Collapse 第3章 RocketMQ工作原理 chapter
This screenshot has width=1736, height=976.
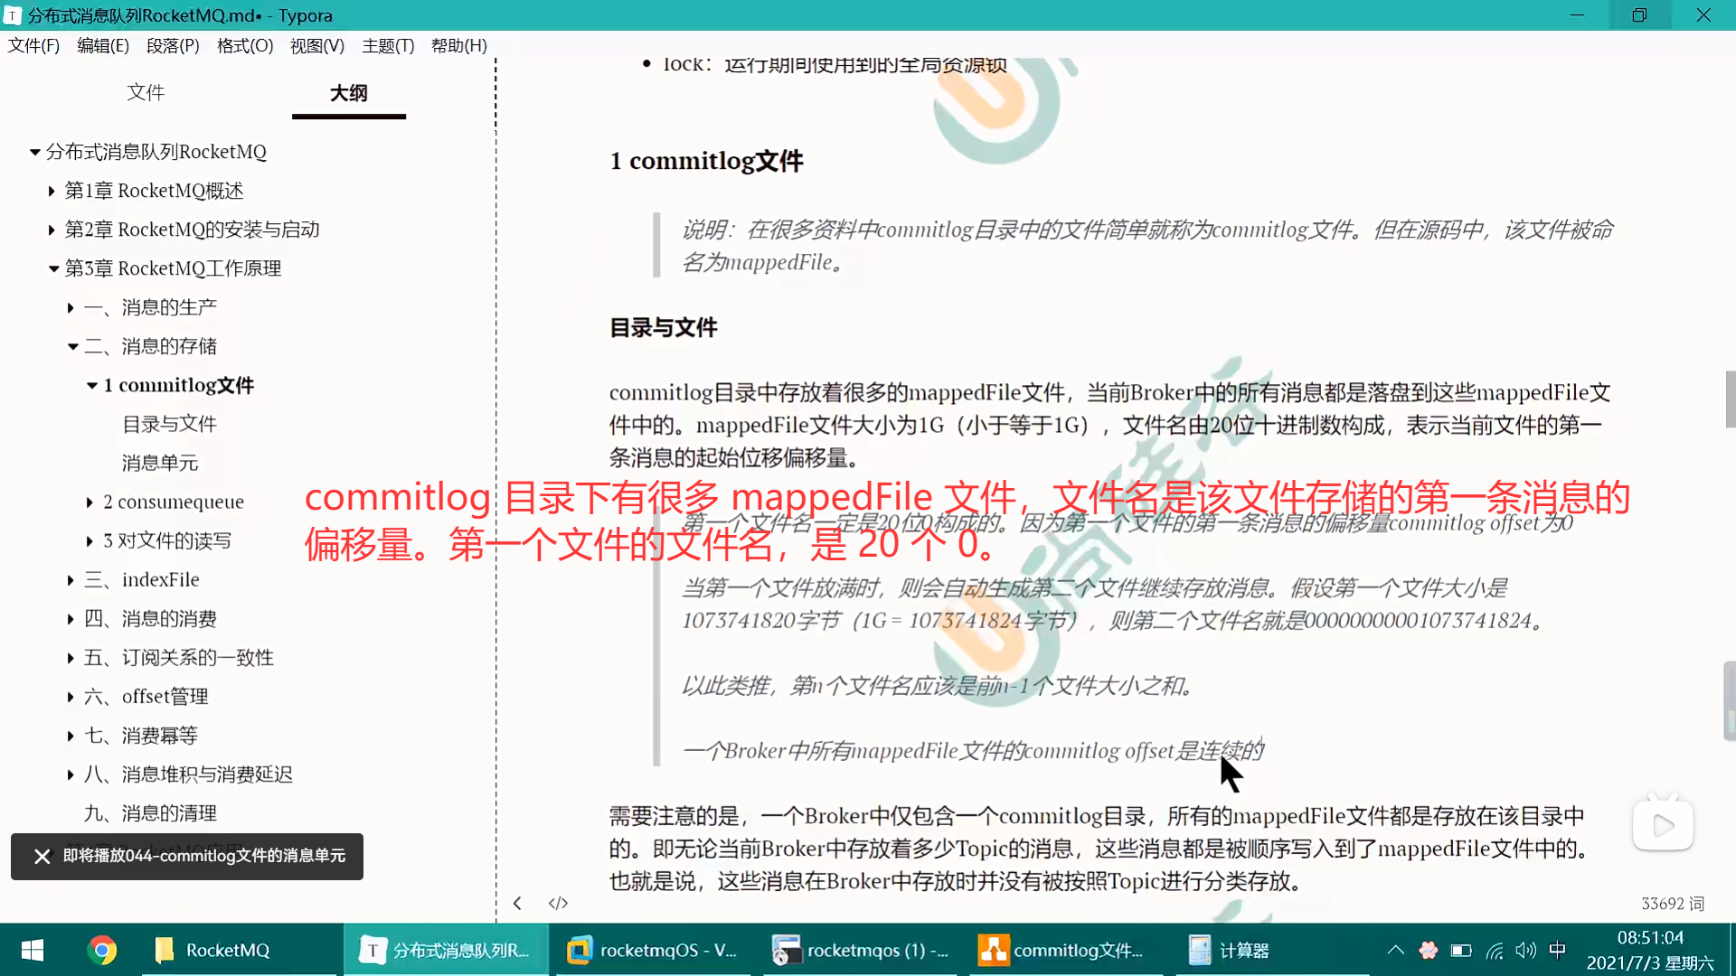click(53, 268)
